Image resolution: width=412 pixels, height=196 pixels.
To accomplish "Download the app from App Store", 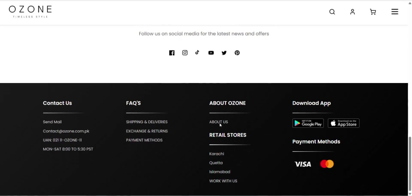I will click(x=344, y=123).
